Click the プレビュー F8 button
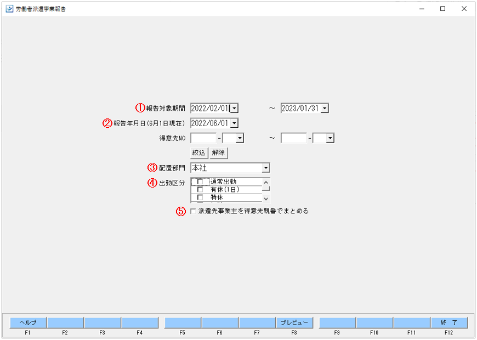Screen dimensions: 477x340 [x=294, y=322]
